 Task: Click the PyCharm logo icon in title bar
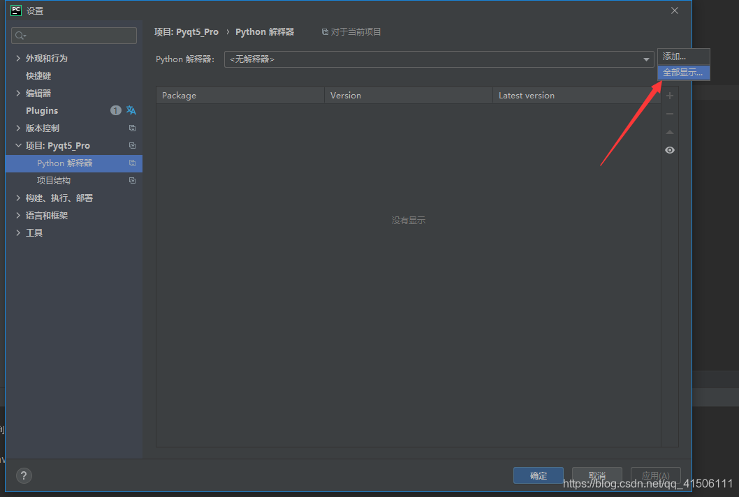[16, 10]
